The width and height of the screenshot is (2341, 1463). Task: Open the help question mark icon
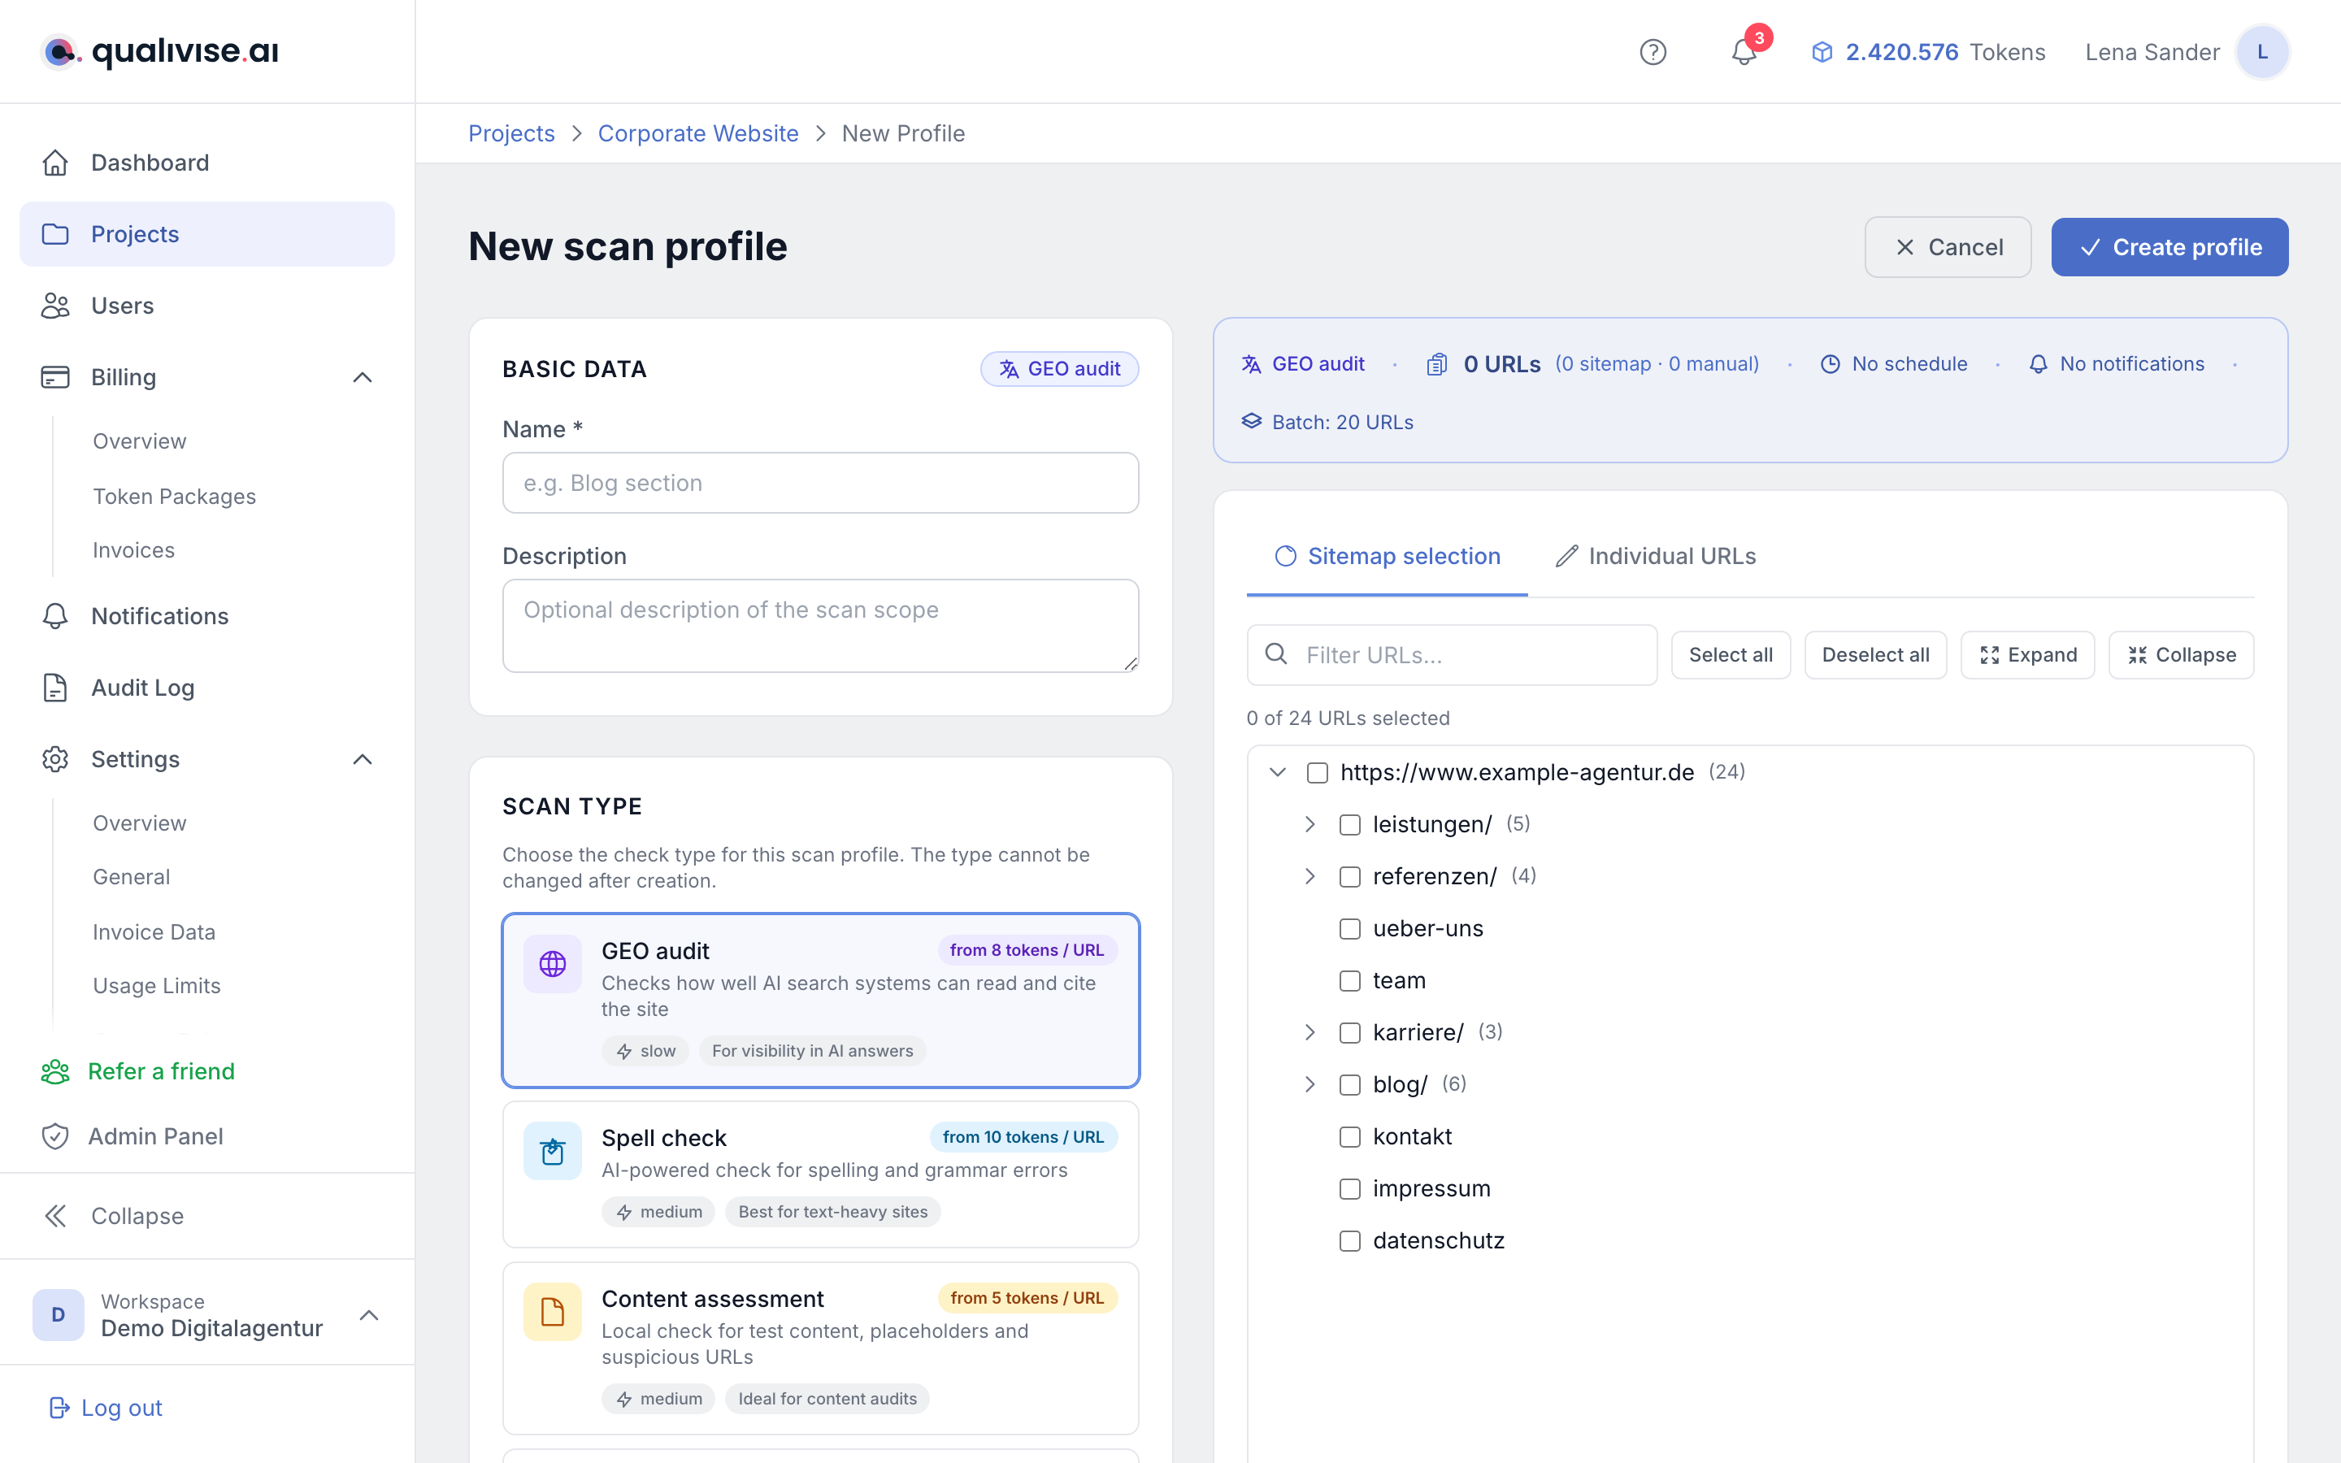pos(1653,52)
